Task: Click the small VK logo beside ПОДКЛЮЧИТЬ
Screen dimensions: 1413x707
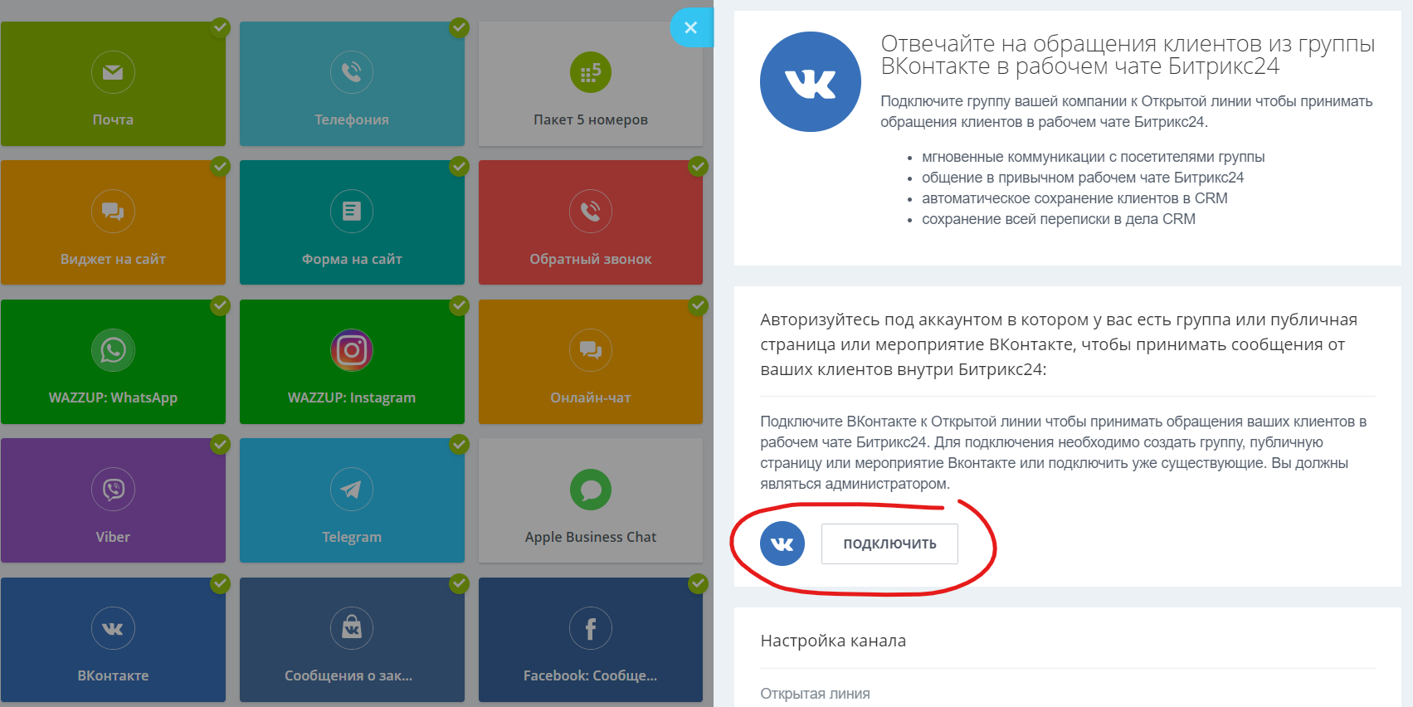Action: [782, 544]
